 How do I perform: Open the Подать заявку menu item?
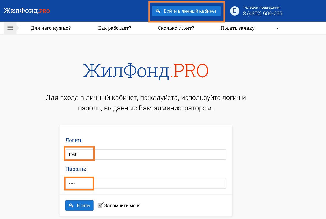tap(238, 28)
